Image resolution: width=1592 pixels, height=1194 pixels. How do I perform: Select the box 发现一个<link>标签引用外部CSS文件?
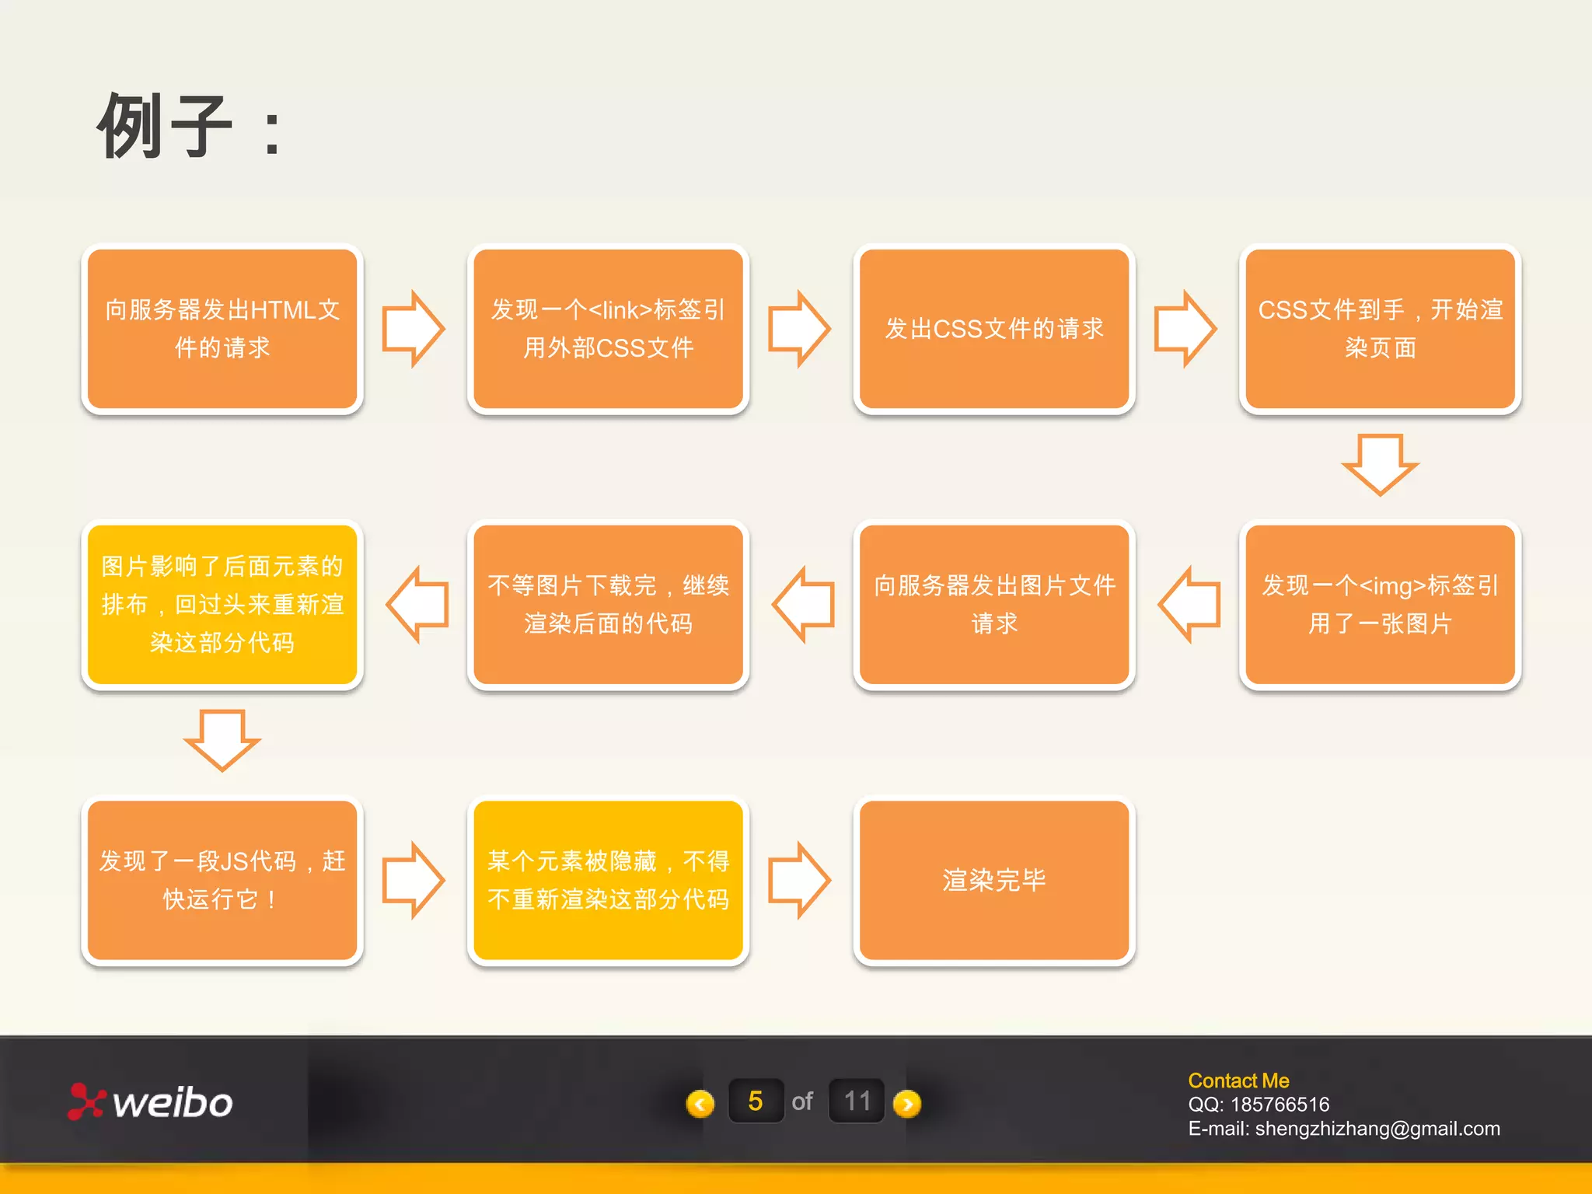(x=608, y=329)
